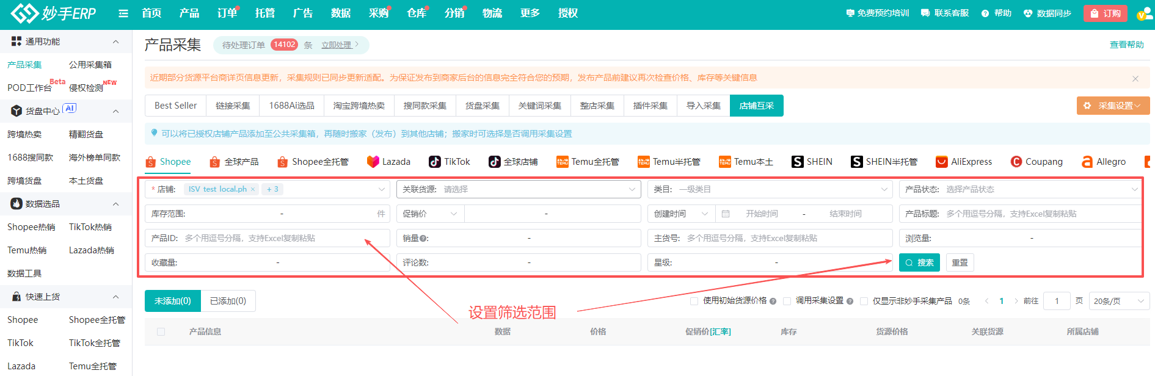Open the 物流 top menu
The height and width of the screenshot is (376, 1155).
click(x=492, y=13)
